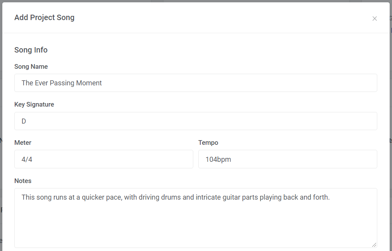392x251 pixels.
Task: Focus the Key Signature input field
Action: pyautogui.click(x=196, y=121)
